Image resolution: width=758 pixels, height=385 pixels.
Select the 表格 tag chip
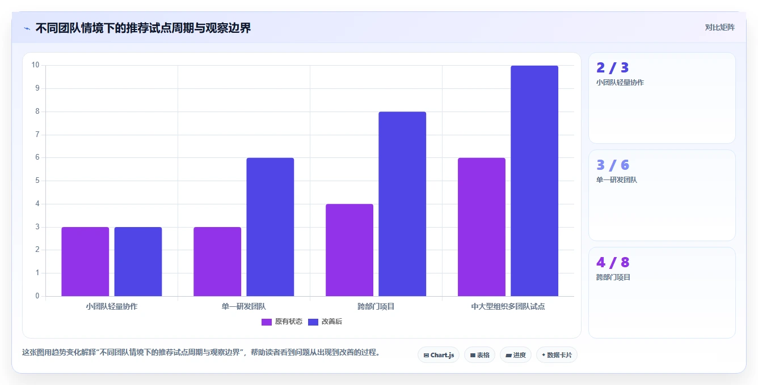point(479,355)
